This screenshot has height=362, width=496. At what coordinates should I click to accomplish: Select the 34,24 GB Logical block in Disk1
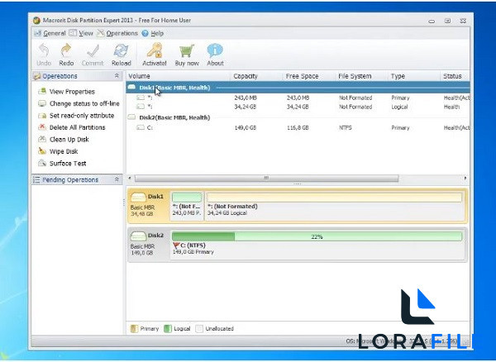click(335, 205)
